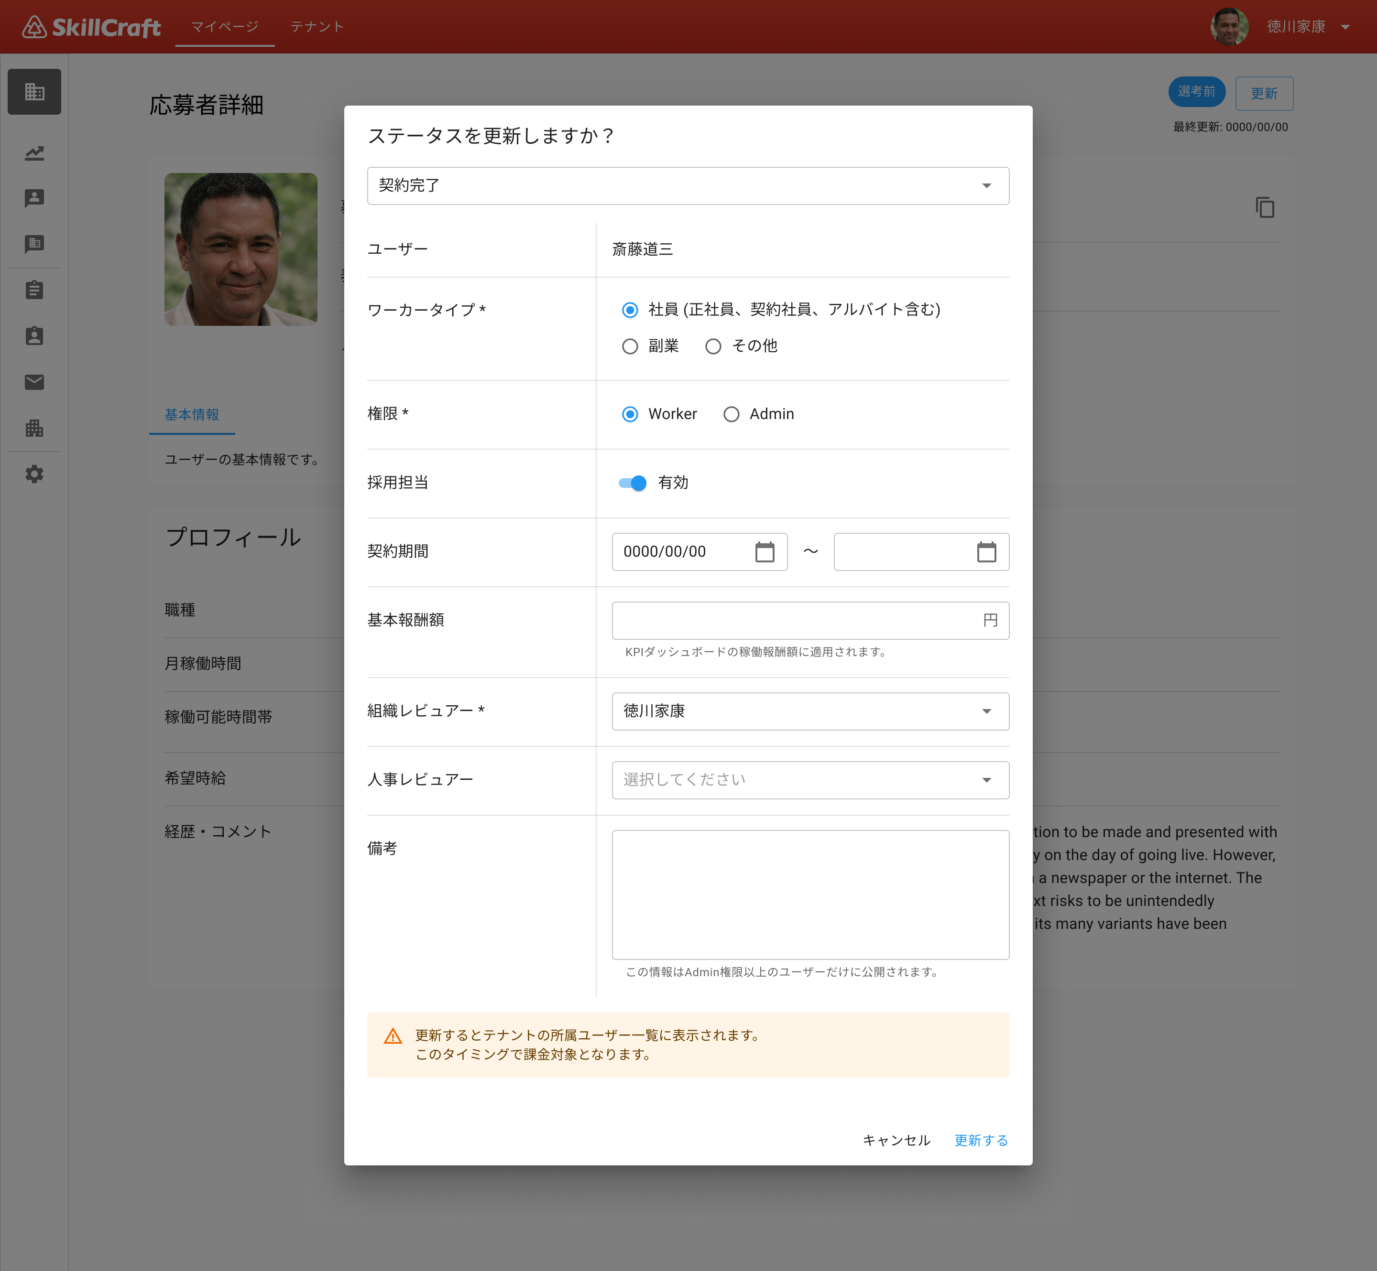Click the settings gear sidebar icon

coord(34,474)
